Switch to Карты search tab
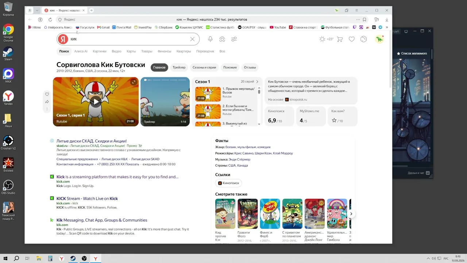Screen dimensions: 467x263 tap(131, 52)
